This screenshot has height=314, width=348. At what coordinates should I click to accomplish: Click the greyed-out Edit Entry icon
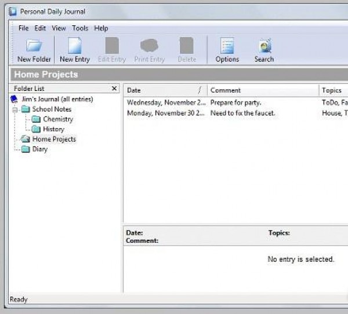coord(112,45)
